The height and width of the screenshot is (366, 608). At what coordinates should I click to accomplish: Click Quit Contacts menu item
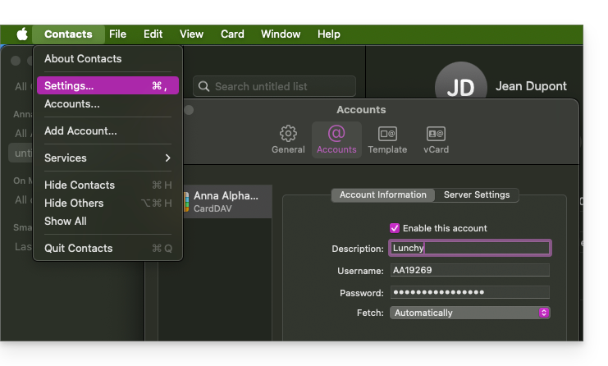click(78, 248)
